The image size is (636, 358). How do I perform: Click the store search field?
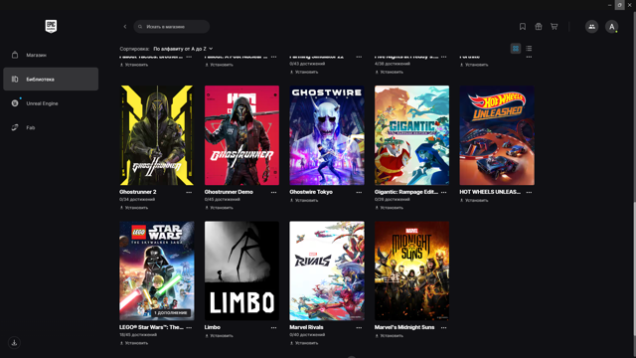tap(171, 27)
